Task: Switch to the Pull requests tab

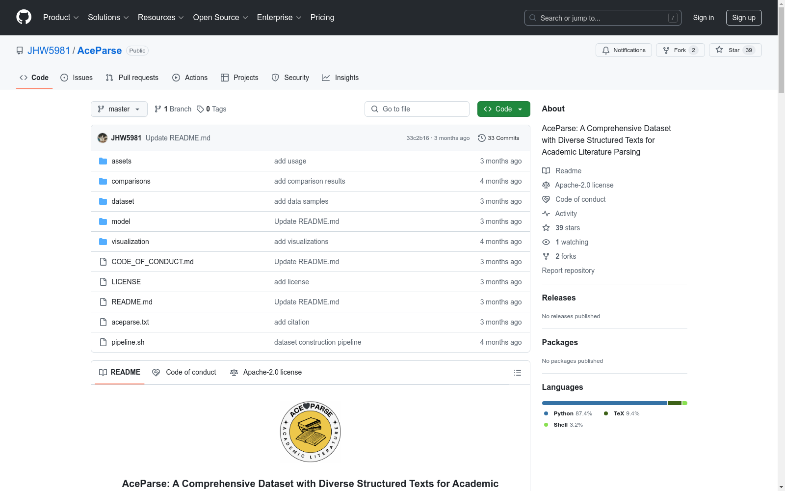Action: (x=132, y=78)
